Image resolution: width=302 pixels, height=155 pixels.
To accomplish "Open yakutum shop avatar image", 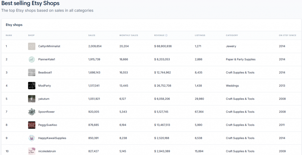I will click(32, 99).
